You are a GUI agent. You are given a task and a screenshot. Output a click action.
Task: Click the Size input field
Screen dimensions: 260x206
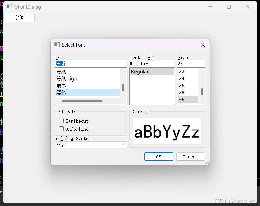click(191, 63)
